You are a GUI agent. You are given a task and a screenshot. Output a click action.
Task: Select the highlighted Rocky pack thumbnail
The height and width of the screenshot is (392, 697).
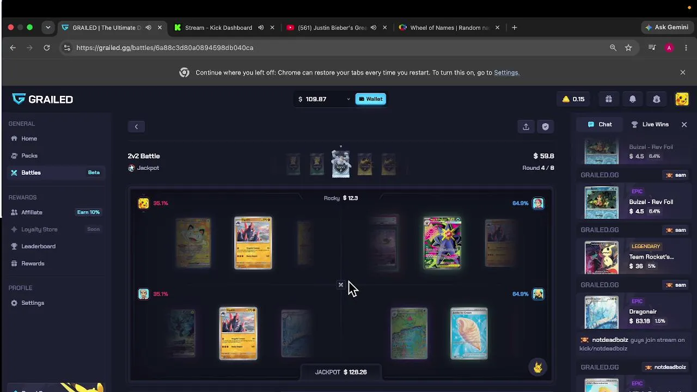pos(341,164)
